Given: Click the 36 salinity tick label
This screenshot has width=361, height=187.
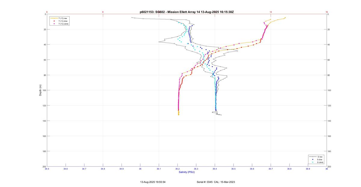Looking at the screenshot, I should [x=327, y=169].
